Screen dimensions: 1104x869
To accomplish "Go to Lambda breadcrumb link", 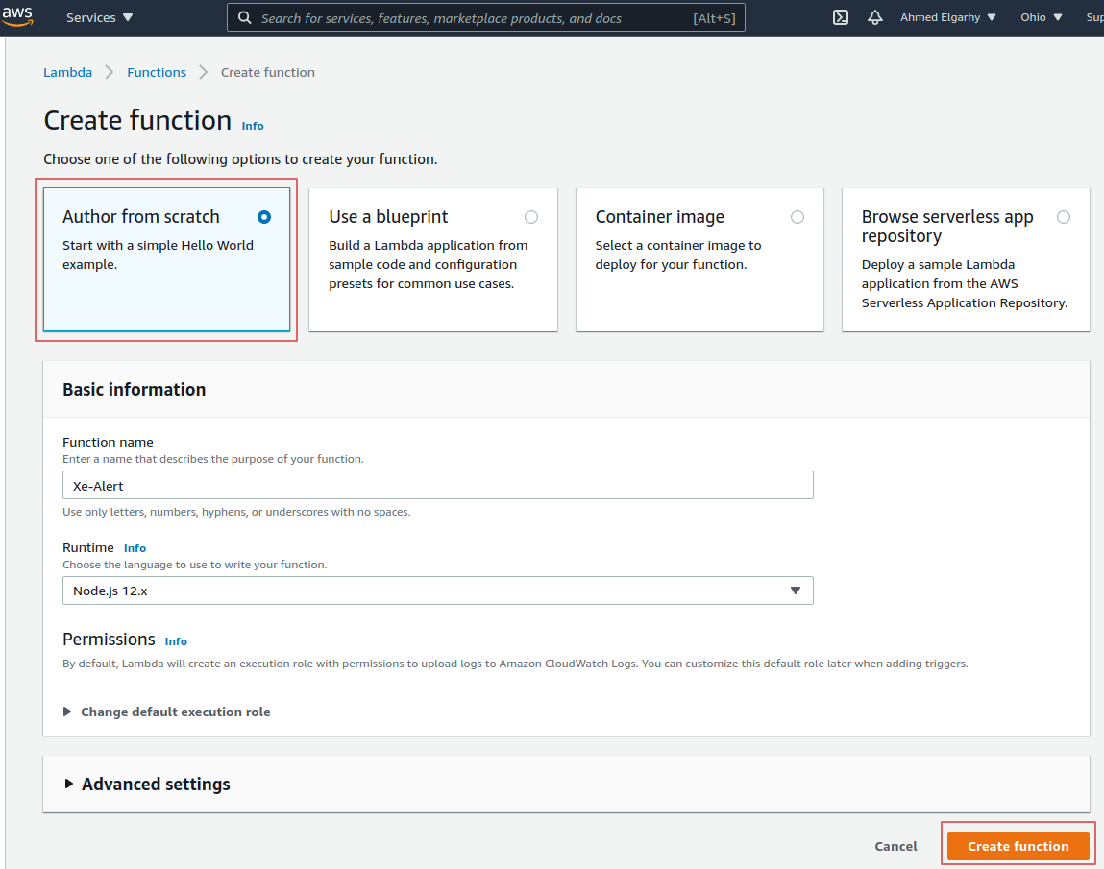I will tap(67, 72).
